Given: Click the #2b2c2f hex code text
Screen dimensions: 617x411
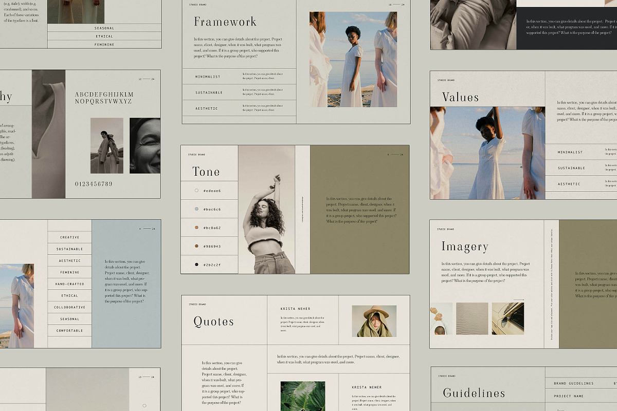Looking at the screenshot, I should pos(212,265).
